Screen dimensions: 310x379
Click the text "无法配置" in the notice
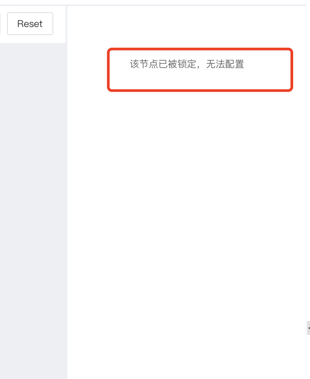point(225,64)
